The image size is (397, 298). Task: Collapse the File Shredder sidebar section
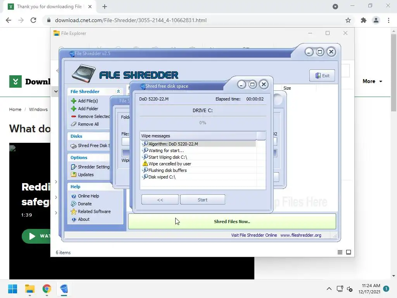tap(118, 92)
